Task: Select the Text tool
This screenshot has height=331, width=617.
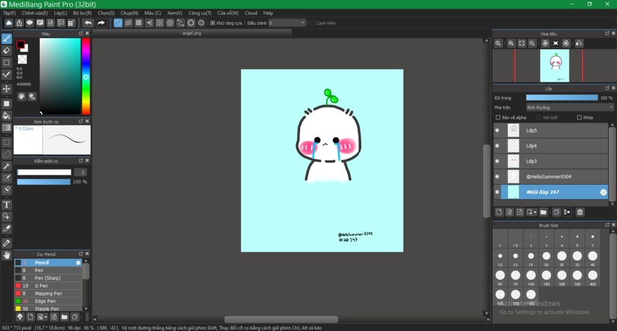Action: [x=6, y=205]
